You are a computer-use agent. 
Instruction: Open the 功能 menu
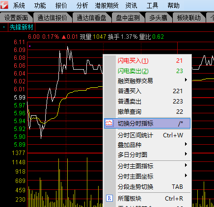coord(40,5)
